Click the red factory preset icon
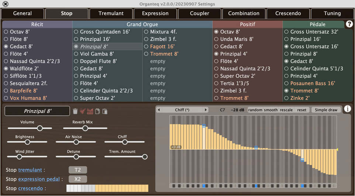 click(90, 111)
